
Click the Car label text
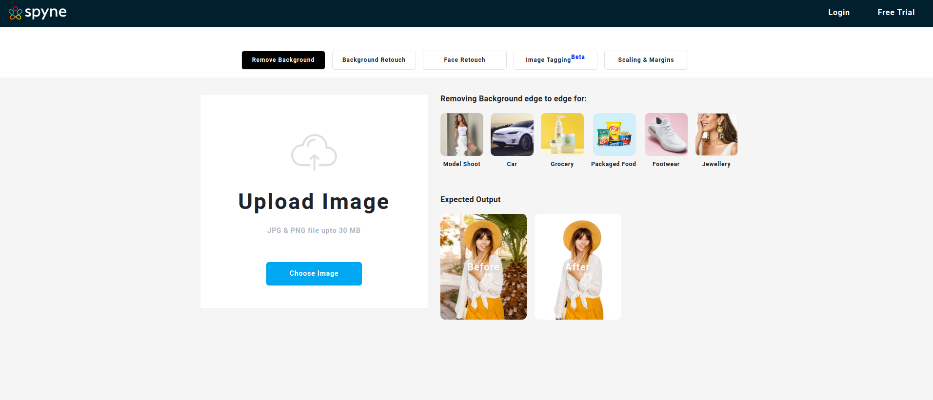[512, 164]
